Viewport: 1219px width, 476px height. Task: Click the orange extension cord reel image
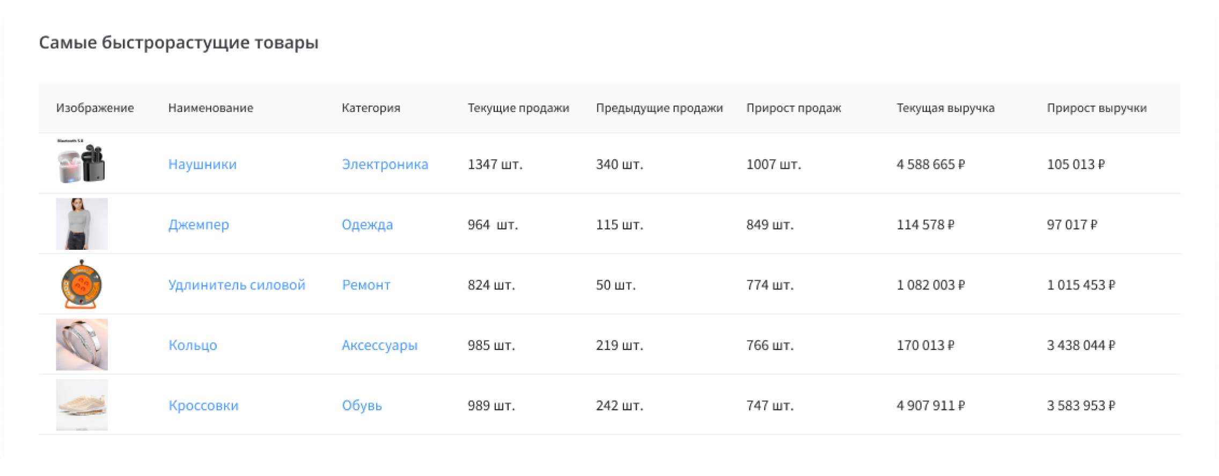82,284
